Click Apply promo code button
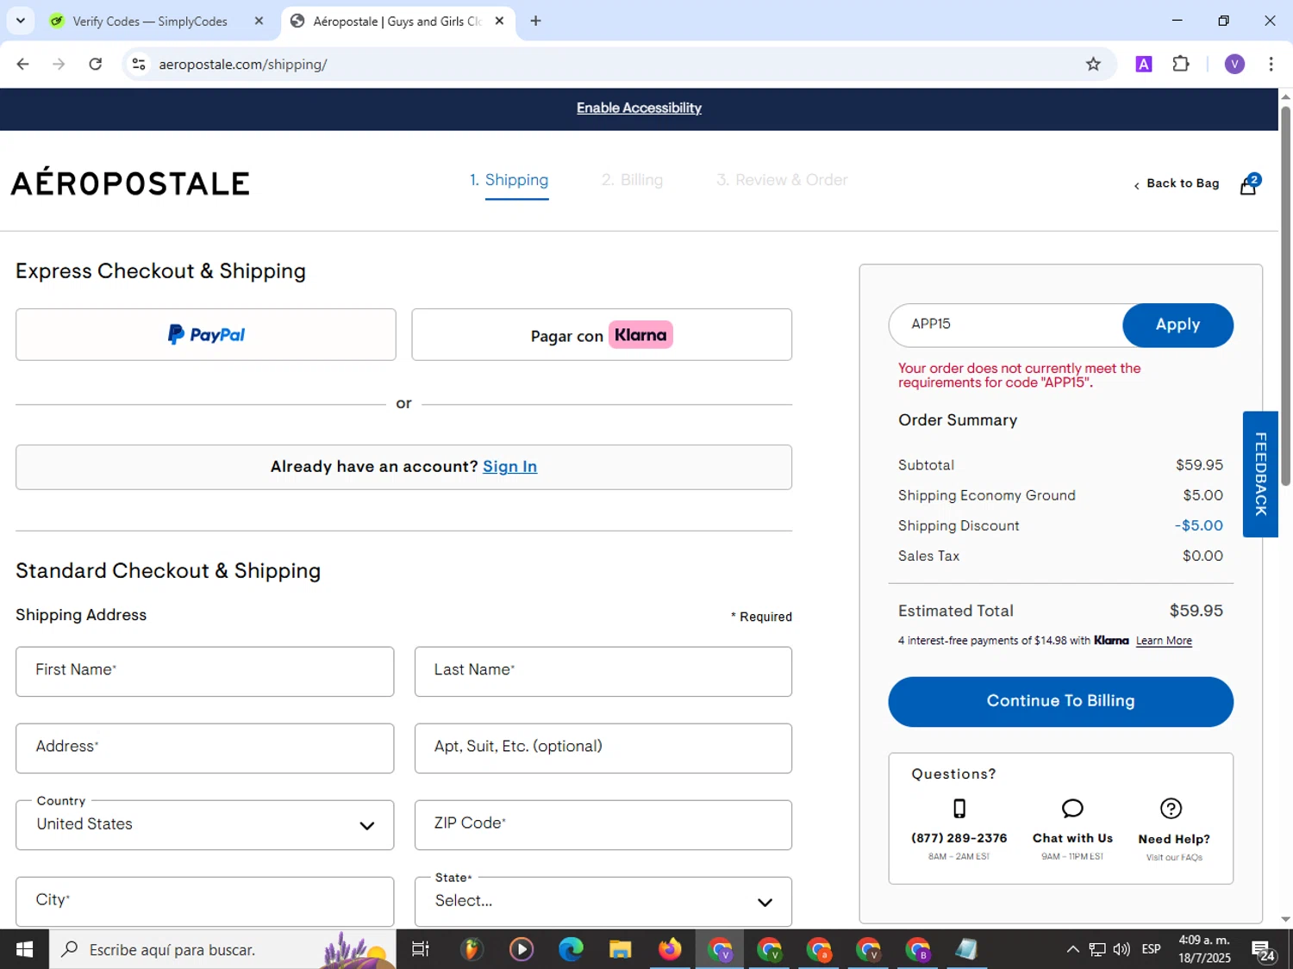The height and width of the screenshot is (969, 1293). click(x=1177, y=325)
